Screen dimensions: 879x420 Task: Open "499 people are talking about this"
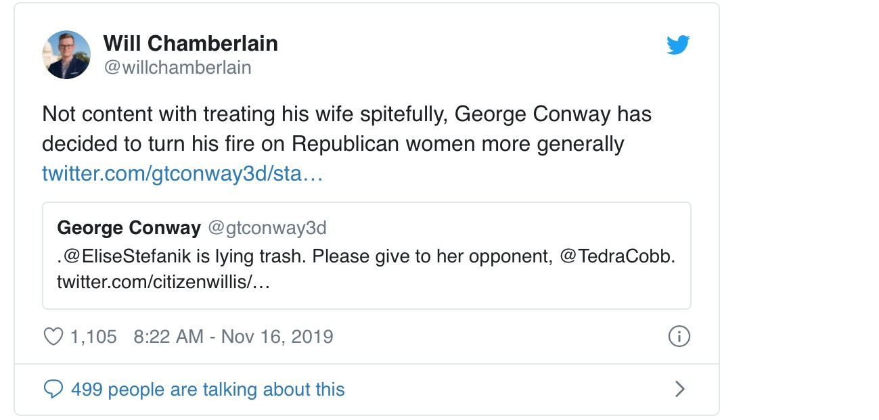[208, 390]
